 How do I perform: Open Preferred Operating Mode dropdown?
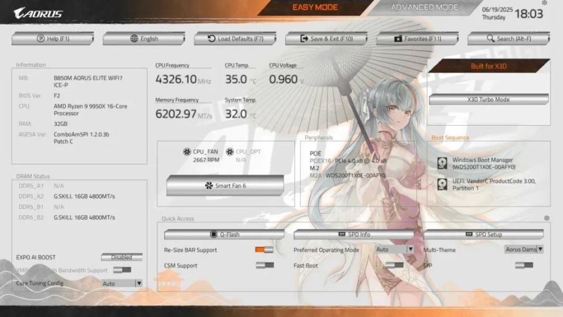(x=394, y=249)
